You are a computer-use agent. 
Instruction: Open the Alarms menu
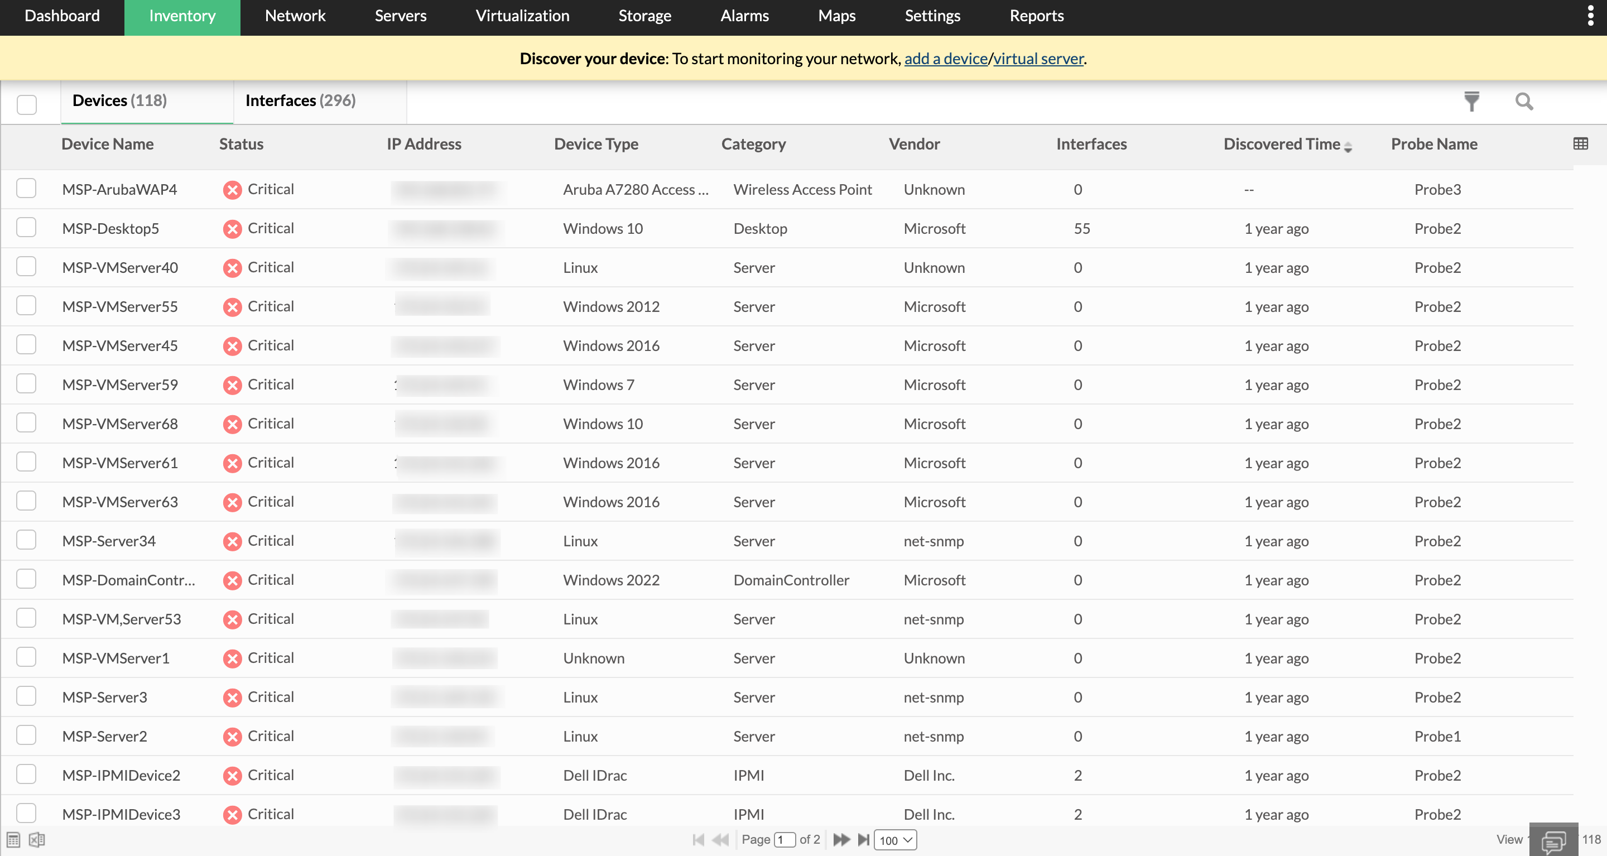pos(744,16)
